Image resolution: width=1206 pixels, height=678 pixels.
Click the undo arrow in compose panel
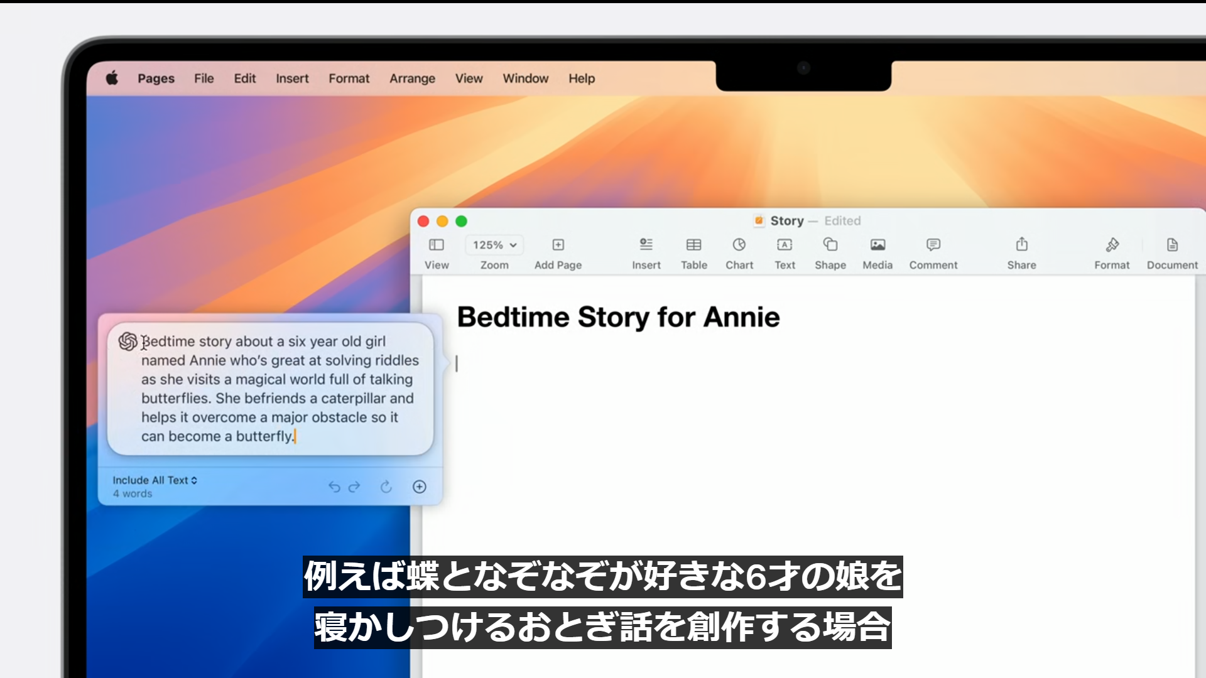[334, 487]
